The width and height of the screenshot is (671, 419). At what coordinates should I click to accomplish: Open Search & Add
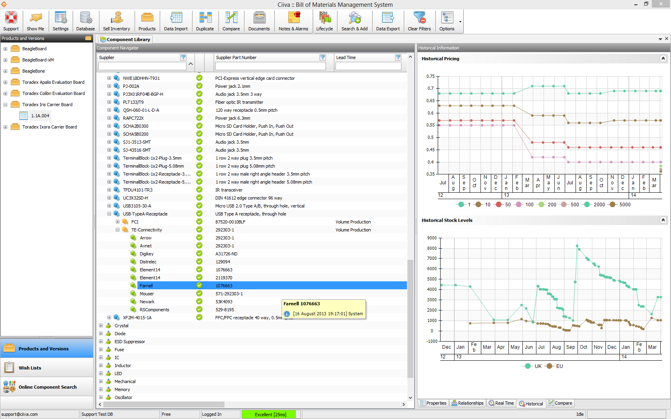(x=355, y=21)
